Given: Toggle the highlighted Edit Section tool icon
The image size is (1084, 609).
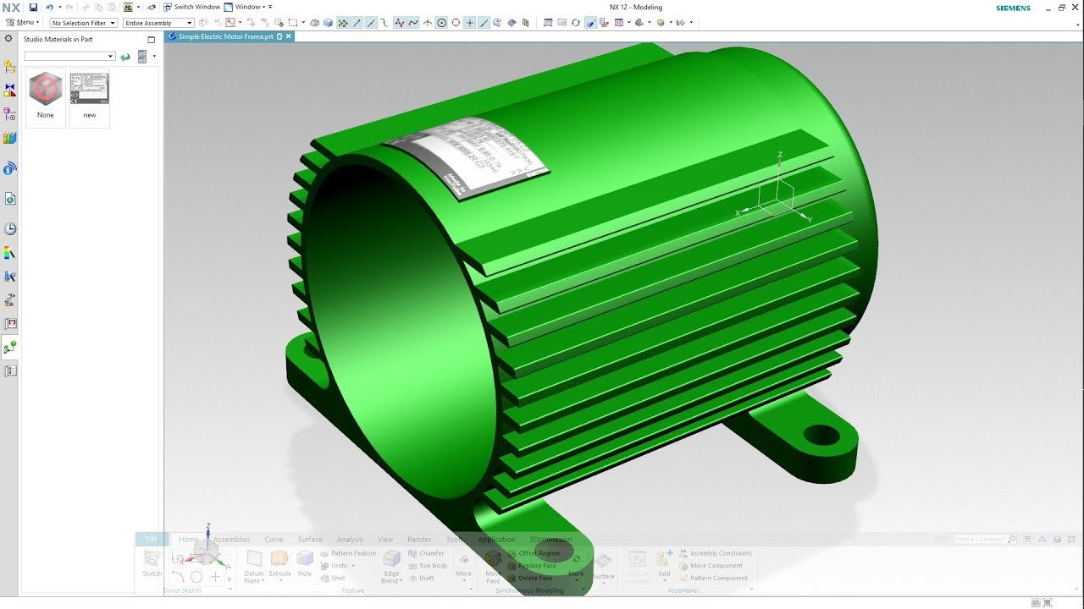Looking at the screenshot, I should [591, 23].
